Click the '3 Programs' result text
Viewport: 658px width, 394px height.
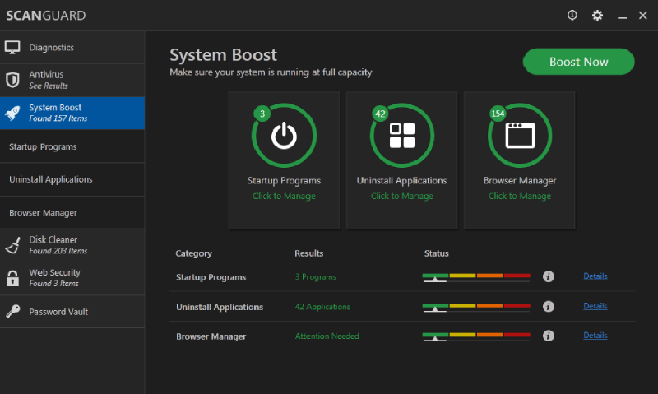click(316, 277)
